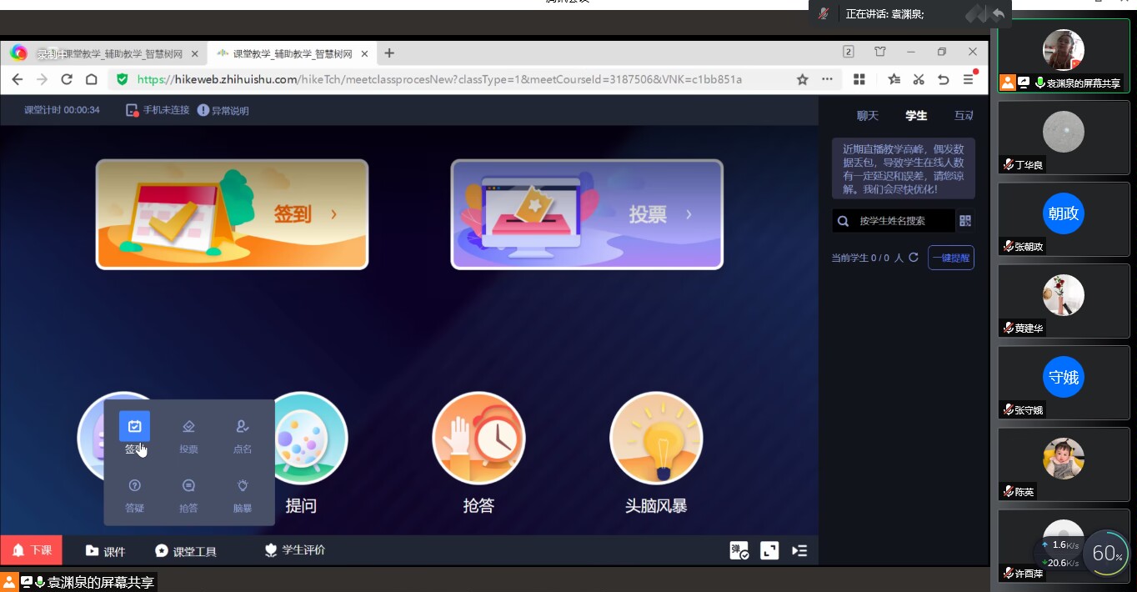Start the 头脑风暴 lightbulb activity
The width and height of the screenshot is (1137, 592).
coord(656,438)
